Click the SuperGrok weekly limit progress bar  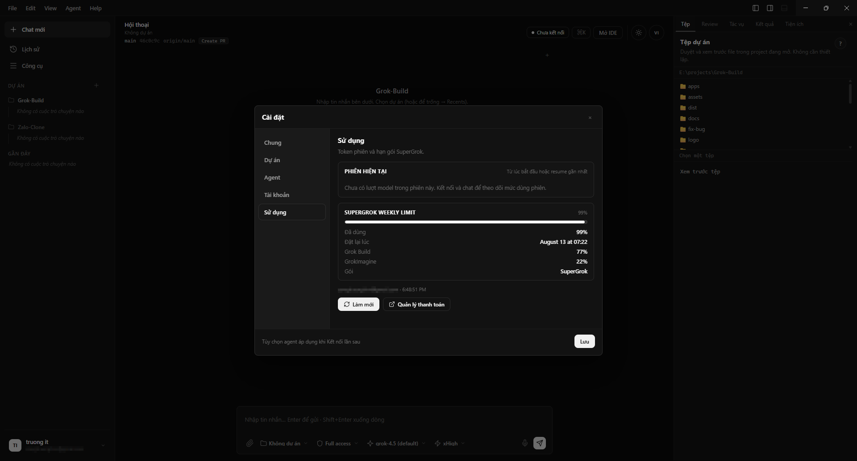466,222
